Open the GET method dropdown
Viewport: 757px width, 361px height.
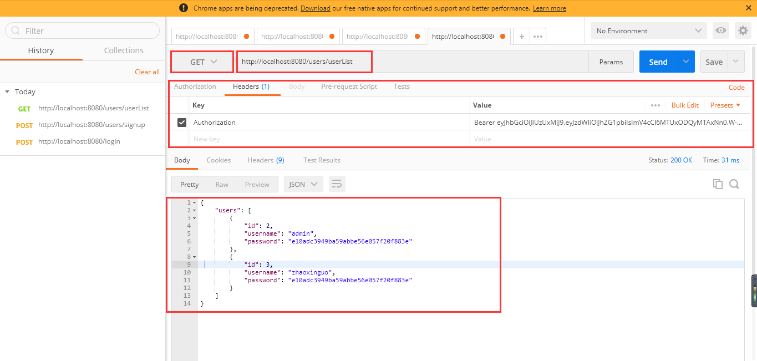click(202, 62)
